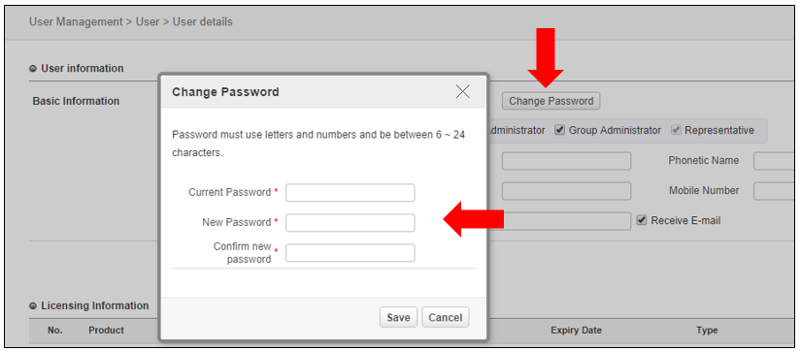Uncheck the Receive E-mail checkbox
Image resolution: width=800 pixels, height=351 pixels.
pyautogui.click(x=642, y=220)
